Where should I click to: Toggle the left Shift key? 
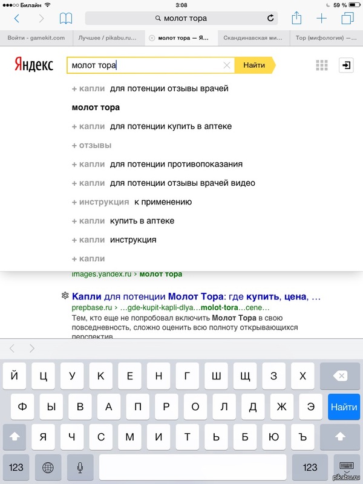16,437
